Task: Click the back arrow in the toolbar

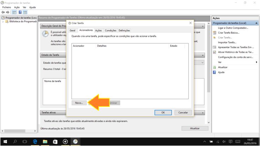Action: point(3,12)
